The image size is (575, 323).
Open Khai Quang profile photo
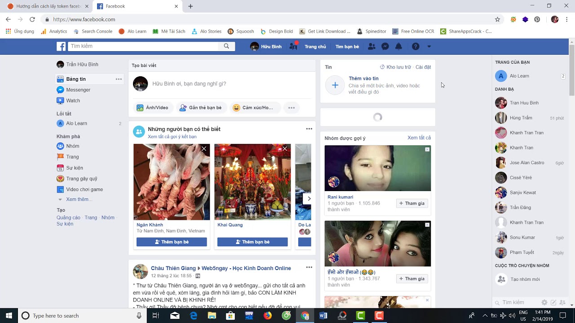point(252,182)
